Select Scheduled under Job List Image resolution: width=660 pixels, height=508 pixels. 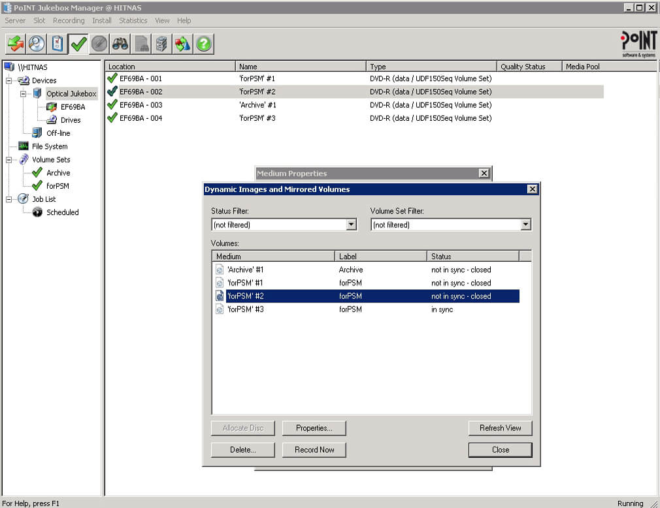pos(62,212)
